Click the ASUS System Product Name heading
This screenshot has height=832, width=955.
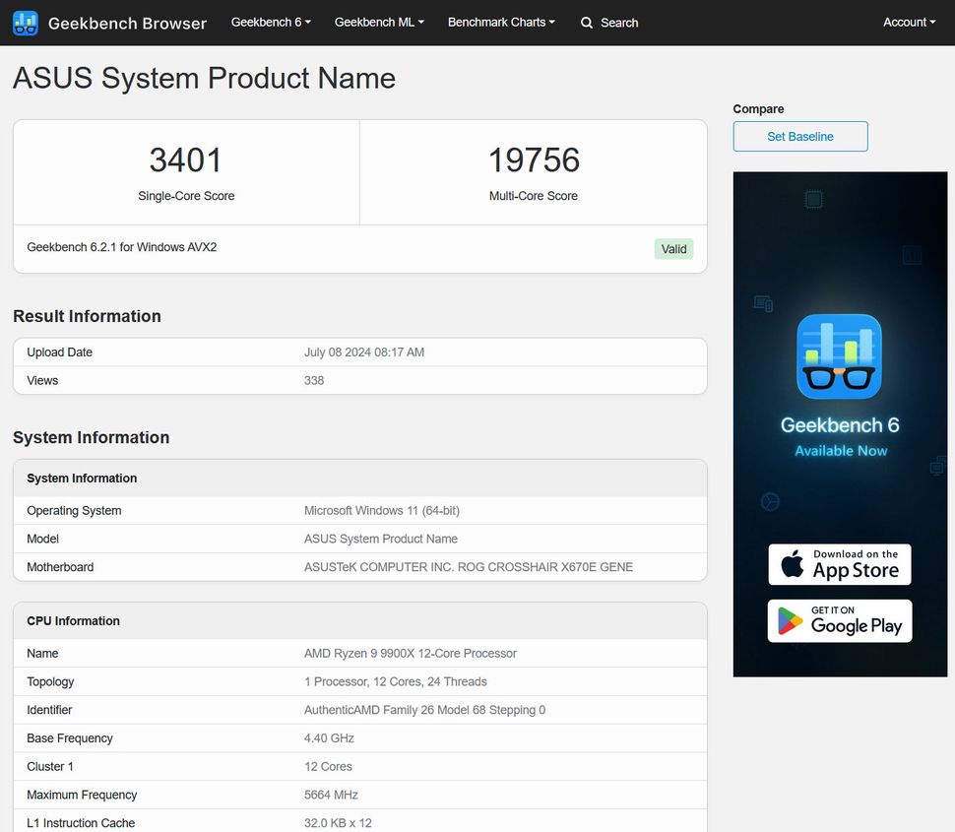[x=204, y=79]
